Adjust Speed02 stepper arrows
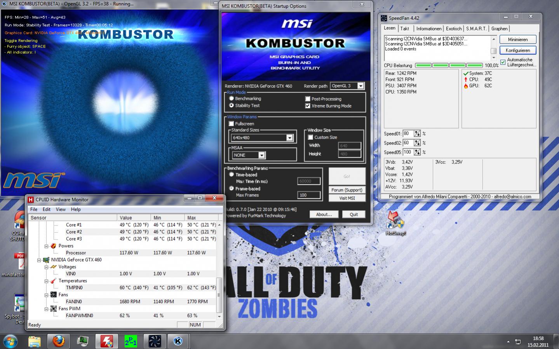Viewport: 559px width, 349px height. point(417,143)
